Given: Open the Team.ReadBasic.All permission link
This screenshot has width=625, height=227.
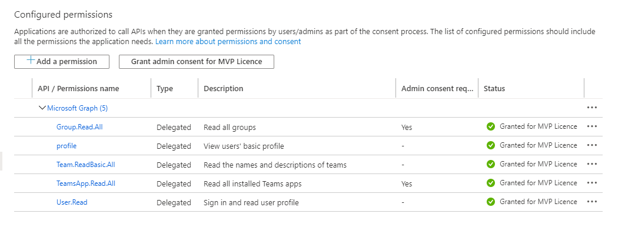Looking at the screenshot, I should (x=86, y=165).
